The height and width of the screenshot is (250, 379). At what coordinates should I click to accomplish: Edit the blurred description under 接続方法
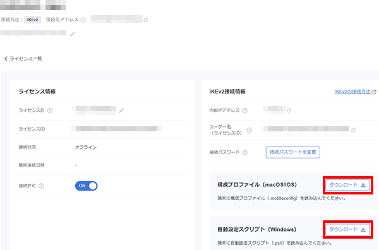click(x=72, y=34)
